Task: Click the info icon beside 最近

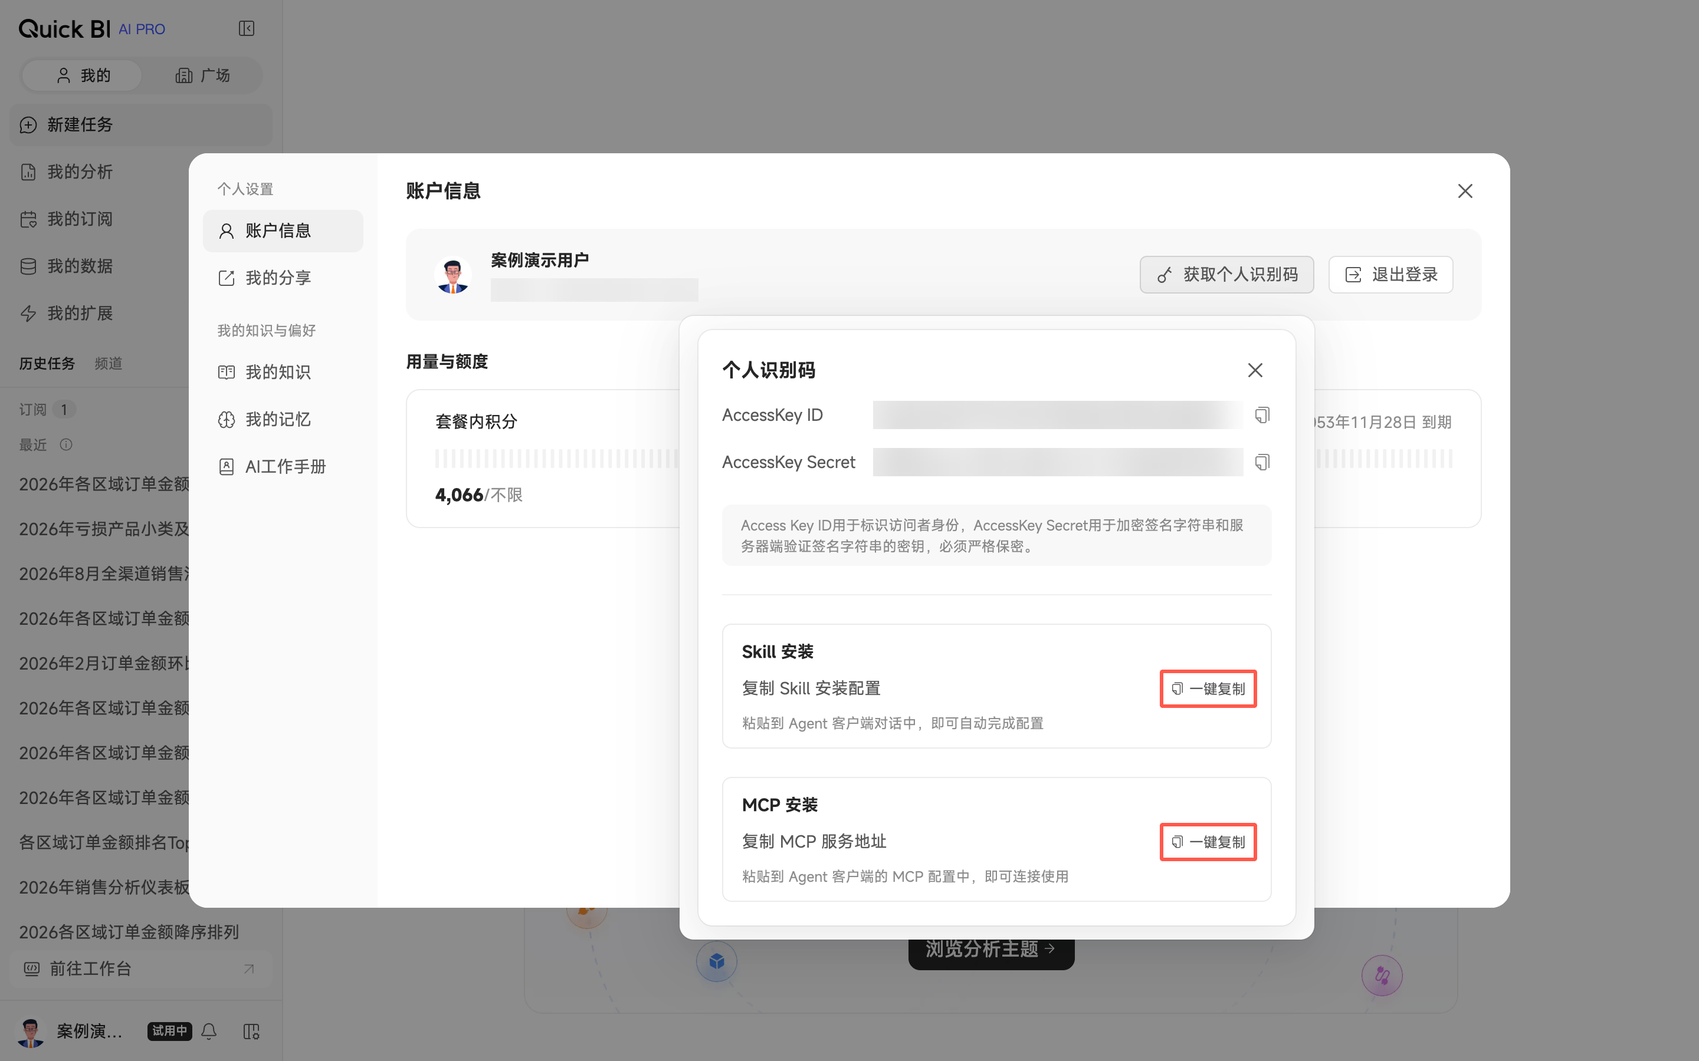Action: pos(66,444)
